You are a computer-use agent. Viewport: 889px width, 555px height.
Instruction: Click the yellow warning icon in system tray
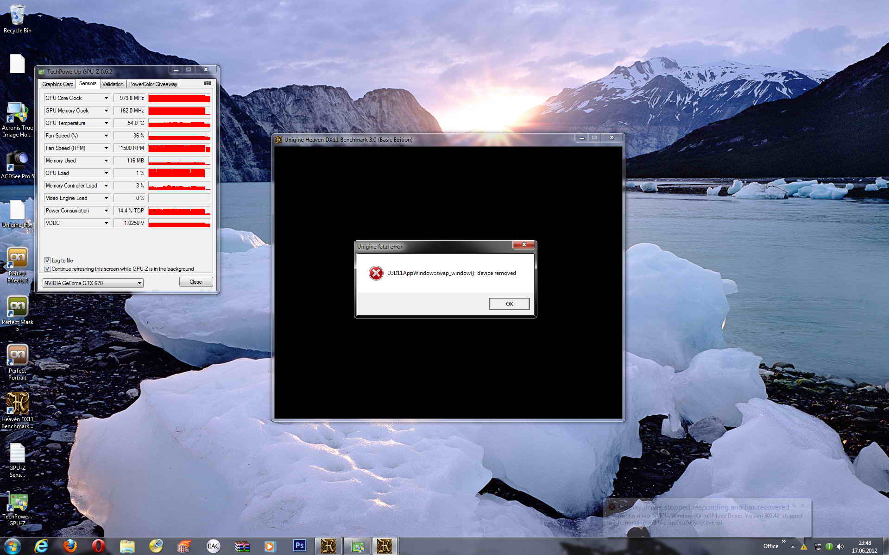tap(804, 547)
